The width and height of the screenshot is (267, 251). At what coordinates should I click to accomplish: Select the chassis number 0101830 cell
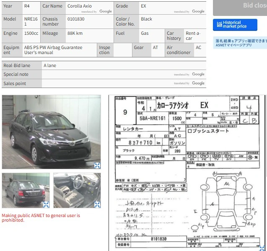pos(90,21)
